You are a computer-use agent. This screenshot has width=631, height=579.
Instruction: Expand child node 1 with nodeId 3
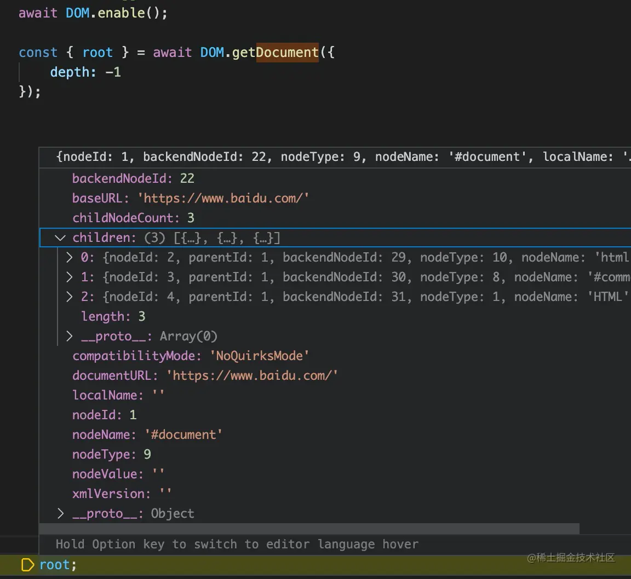[69, 277]
